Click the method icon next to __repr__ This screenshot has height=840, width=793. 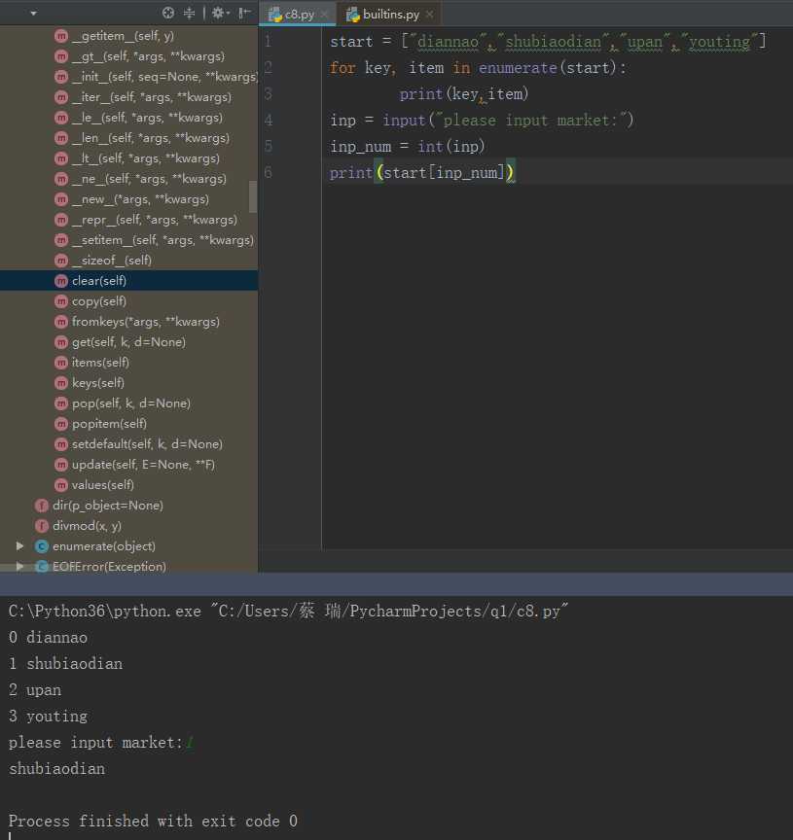click(x=61, y=220)
